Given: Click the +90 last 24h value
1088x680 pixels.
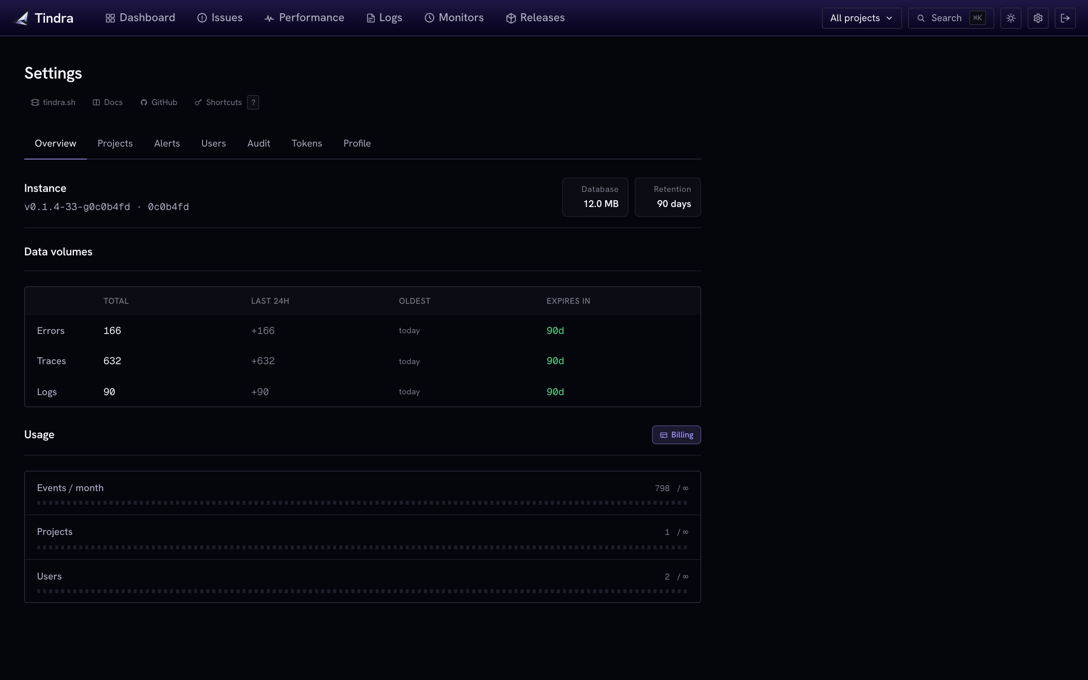Looking at the screenshot, I should coord(260,392).
